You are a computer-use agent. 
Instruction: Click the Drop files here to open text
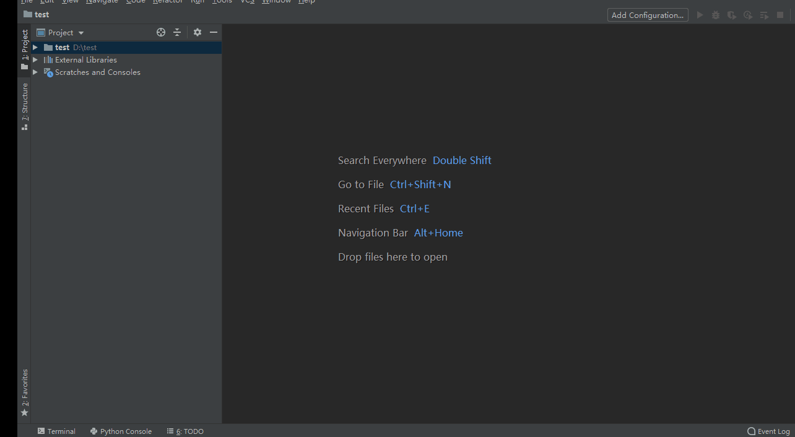[x=393, y=257]
